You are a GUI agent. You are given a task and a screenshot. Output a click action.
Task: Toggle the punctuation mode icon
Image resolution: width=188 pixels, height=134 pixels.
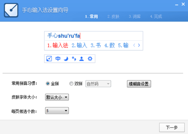coord(74,58)
